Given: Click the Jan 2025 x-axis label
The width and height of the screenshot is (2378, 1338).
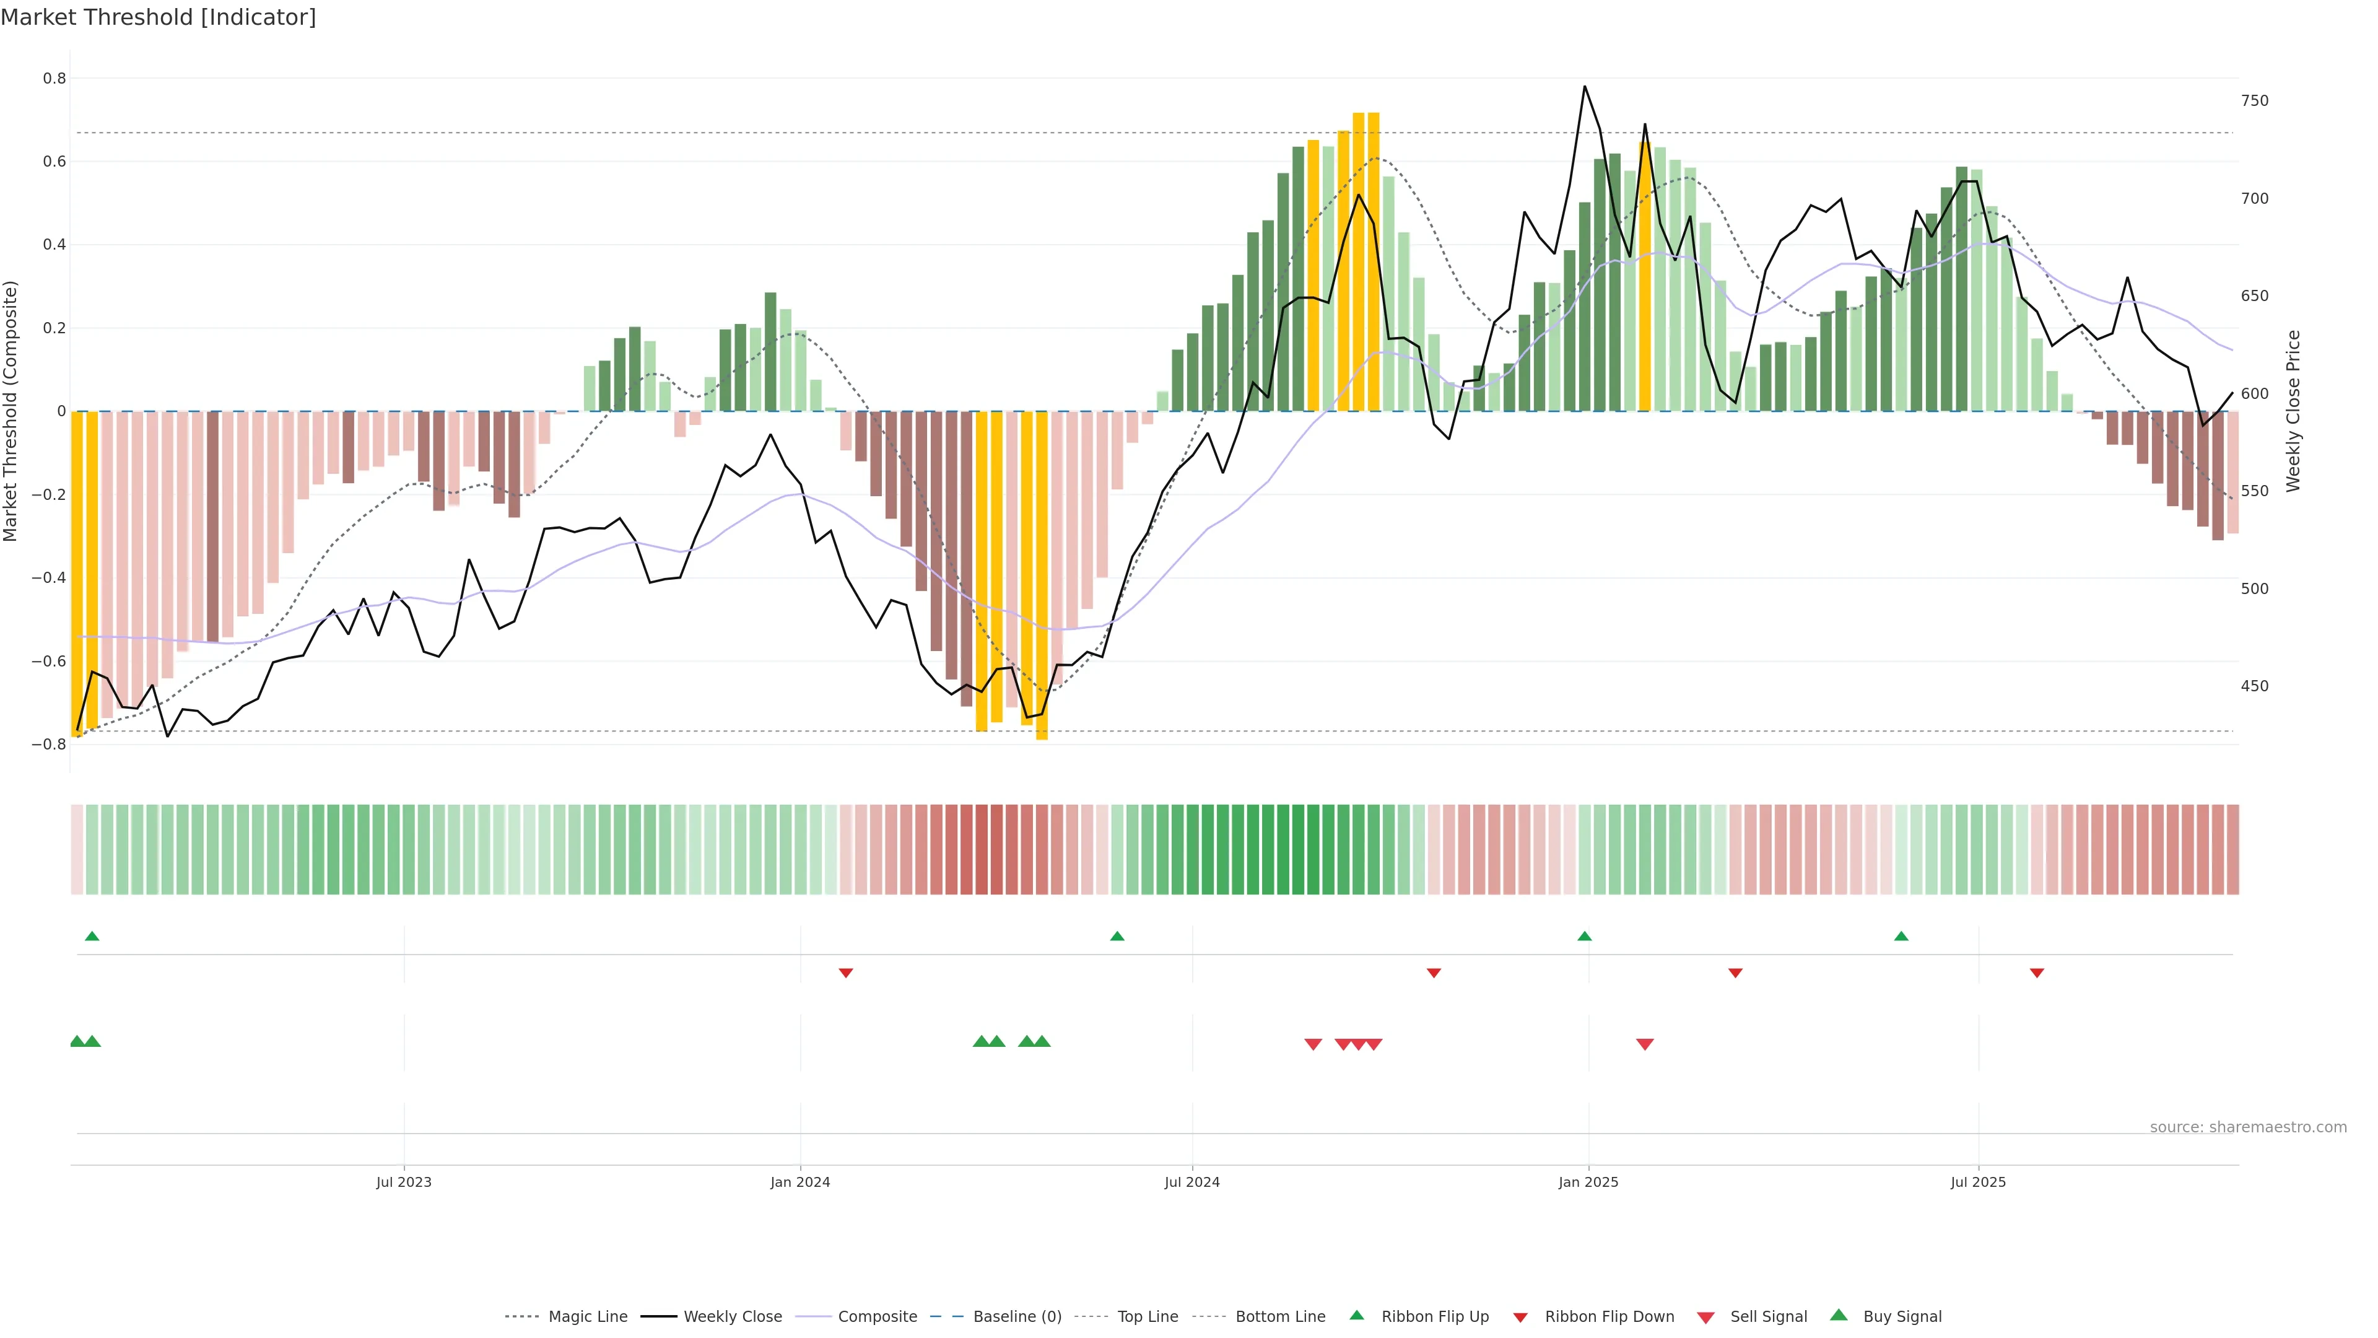Looking at the screenshot, I should tap(1588, 1182).
